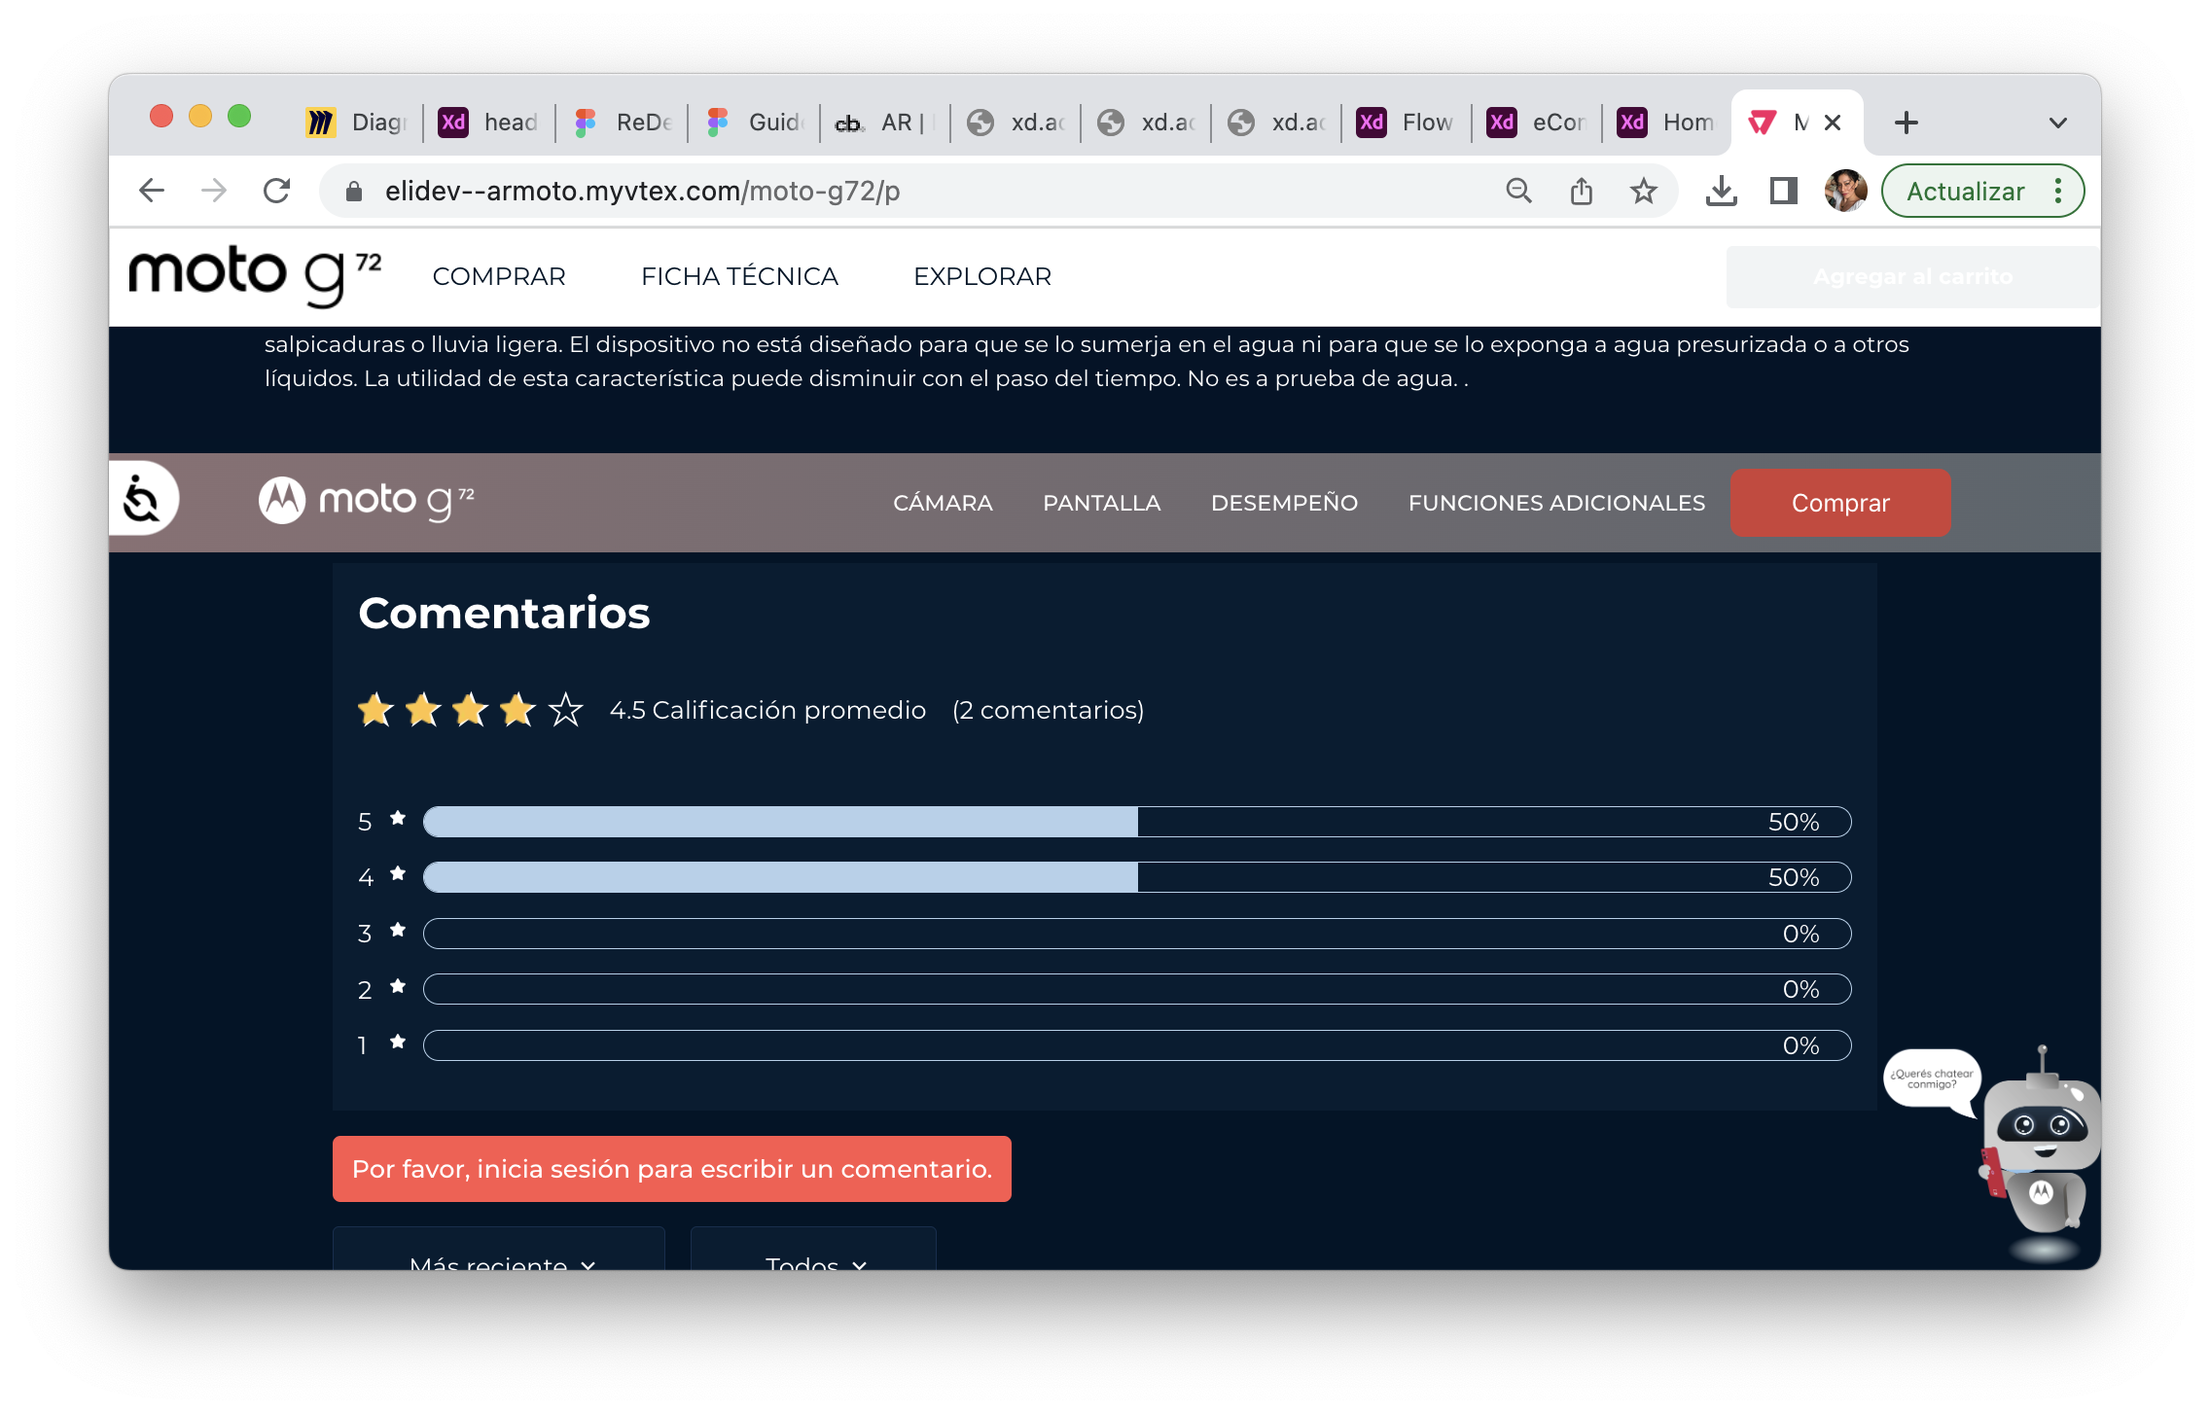Click the 5-star rating progress bar
The height and width of the screenshot is (1414, 2210).
point(1136,822)
